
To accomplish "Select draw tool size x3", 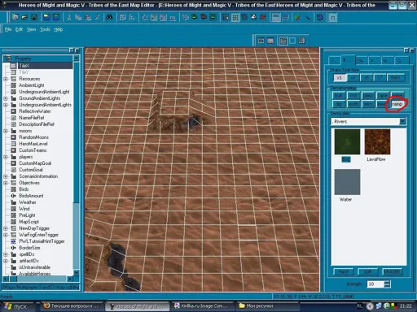I will pos(353,78).
